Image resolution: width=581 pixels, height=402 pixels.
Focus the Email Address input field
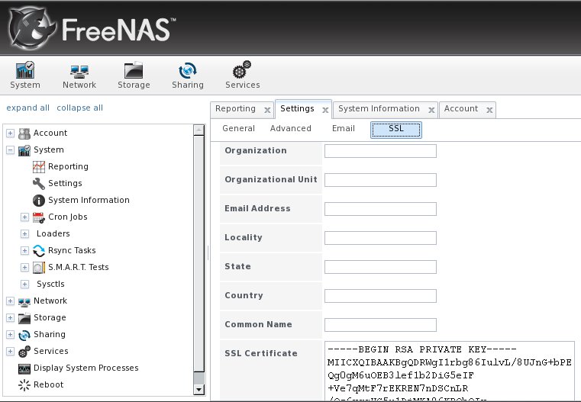pos(380,209)
